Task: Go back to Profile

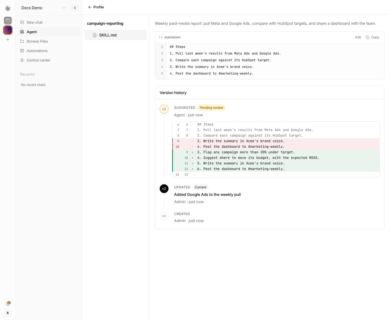Action: [x=96, y=7]
